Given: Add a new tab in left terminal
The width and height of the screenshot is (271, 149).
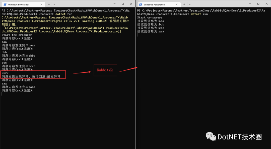Looking at the screenshot, I should pos(49,4).
